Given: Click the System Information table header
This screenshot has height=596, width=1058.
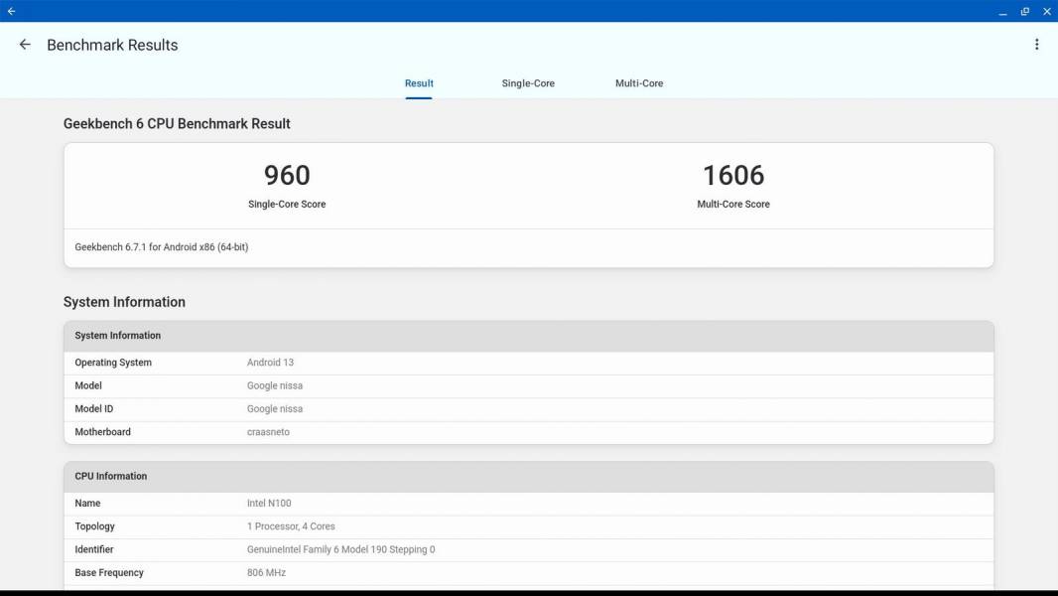Looking at the screenshot, I should 528,336.
